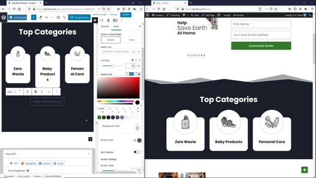Toggle the Box Shadow switch
The height and width of the screenshot is (178, 316).
137,152
